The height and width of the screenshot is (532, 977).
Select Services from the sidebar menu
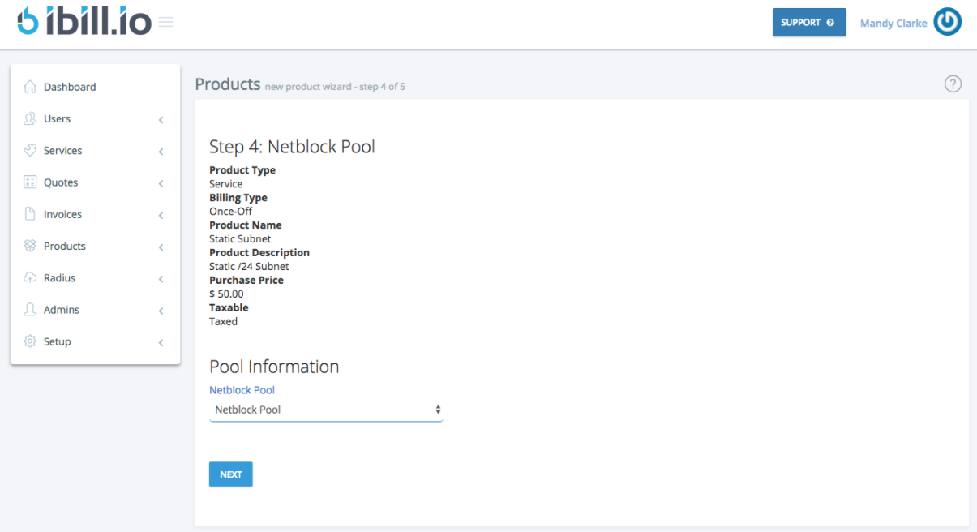click(x=62, y=150)
